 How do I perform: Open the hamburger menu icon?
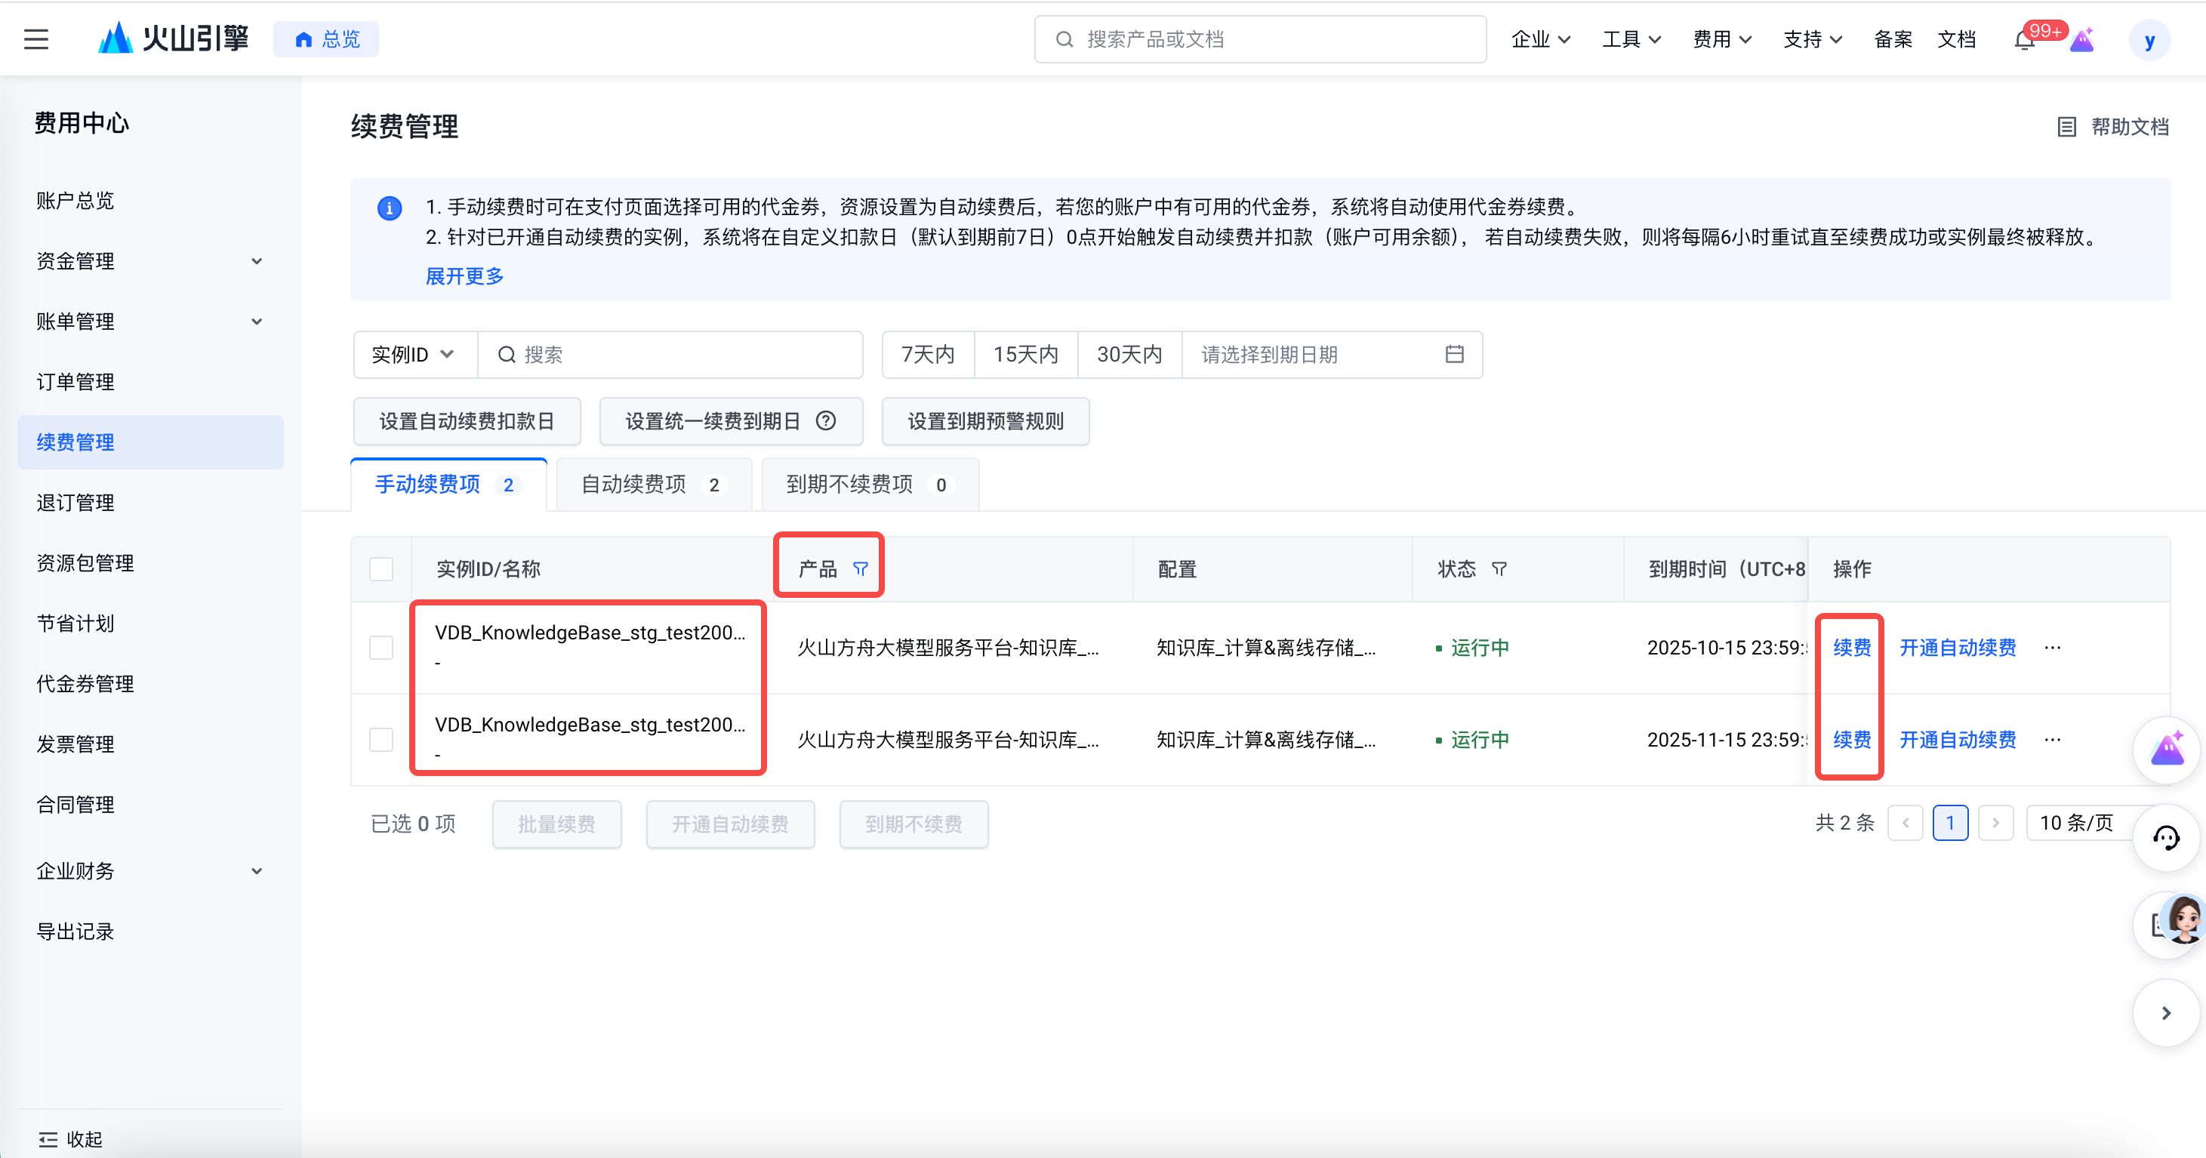coord(36,39)
